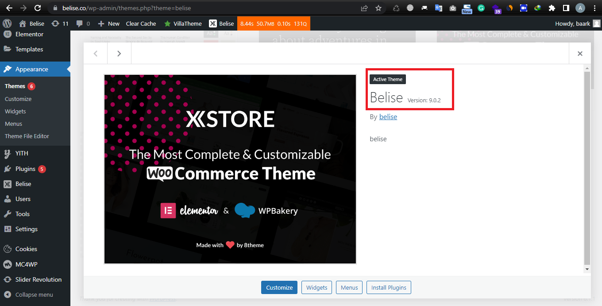Open the blue video camera extension
This screenshot has height=306, width=602.
point(524,8)
